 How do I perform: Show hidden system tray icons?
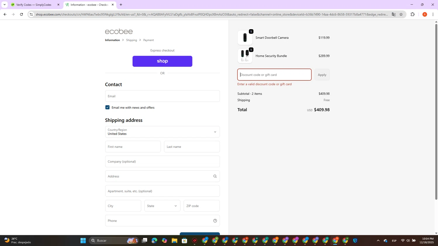point(378,240)
